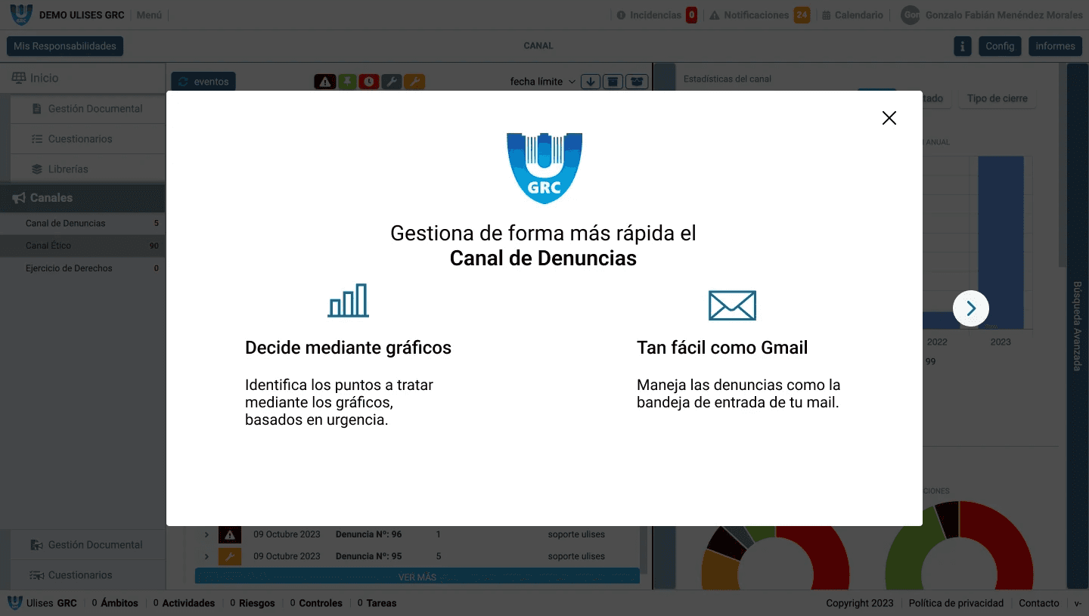Open the Búsqueda Avanzada side panel
Viewport: 1089px width, 616px height.
[1077, 326]
